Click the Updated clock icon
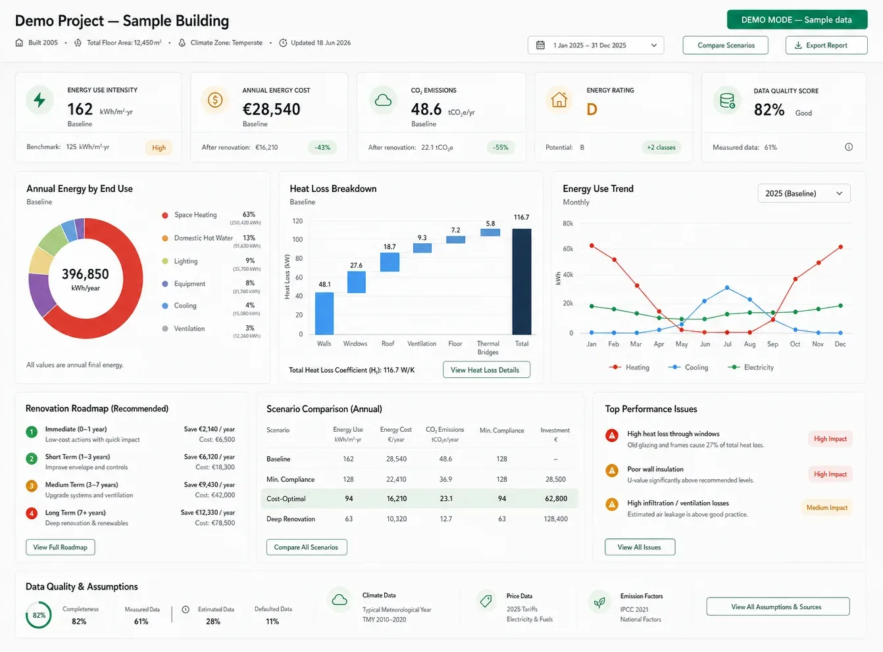Image resolution: width=883 pixels, height=652 pixels. point(283,43)
